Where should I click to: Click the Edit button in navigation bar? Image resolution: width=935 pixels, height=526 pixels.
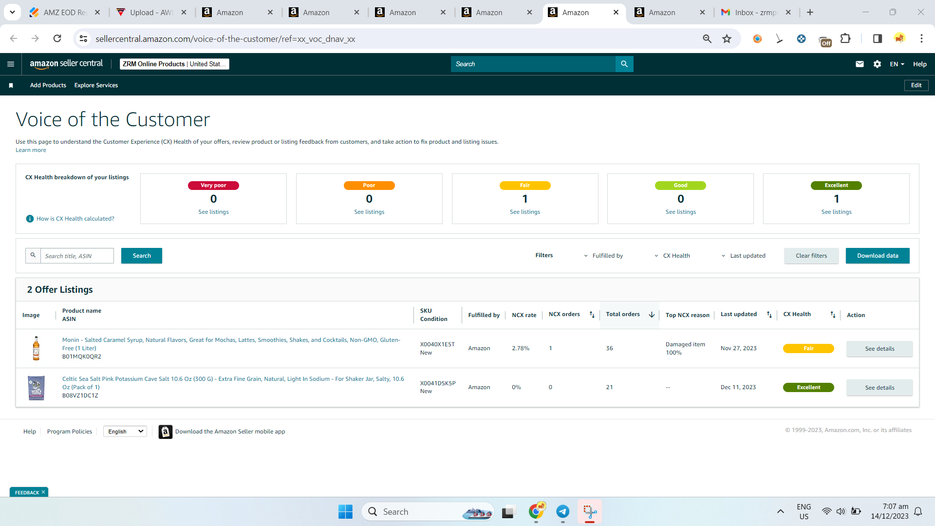916,85
